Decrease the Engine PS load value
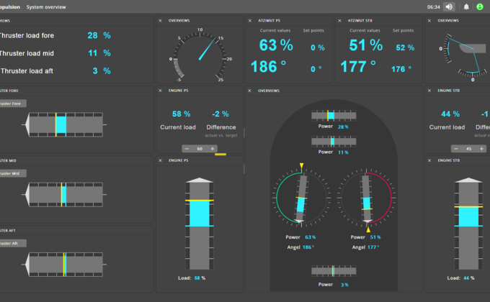This screenshot has height=302, width=490. [x=187, y=148]
